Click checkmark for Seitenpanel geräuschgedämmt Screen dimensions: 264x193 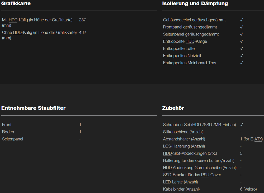[242, 34]
